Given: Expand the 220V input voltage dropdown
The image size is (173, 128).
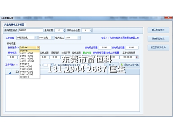Looking at the screenshot, I should coord(79,38).
